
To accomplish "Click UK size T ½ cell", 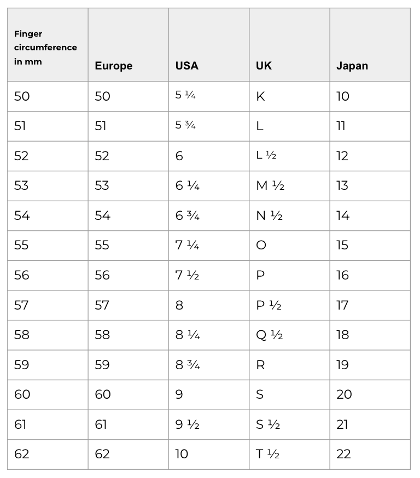I will (269, 454).
